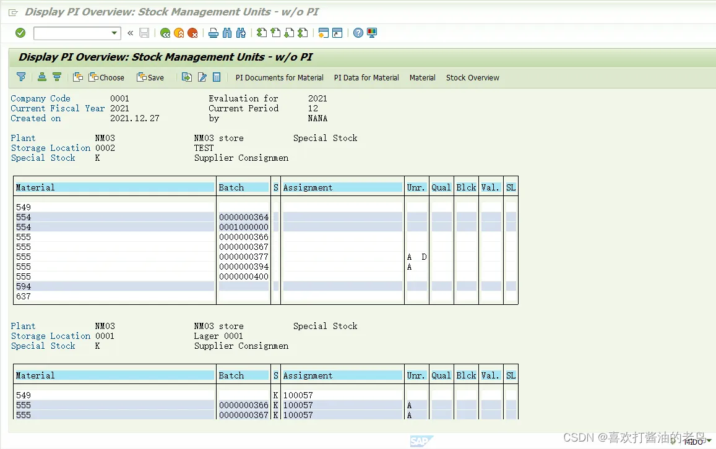Go to Previous Page icon

(x=275, y=33)
